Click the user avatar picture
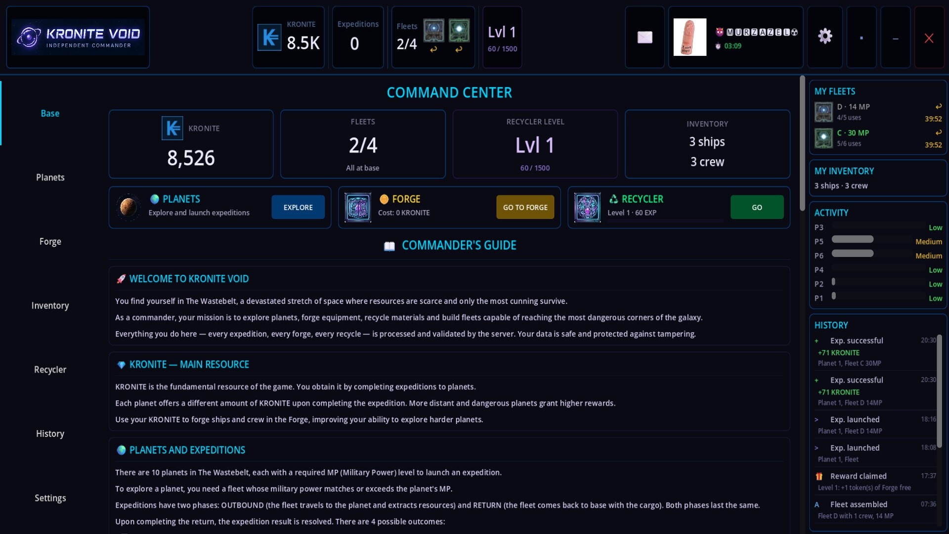This screenshot has height=534, width=949. pyautogui.click(x=690, y=37)
